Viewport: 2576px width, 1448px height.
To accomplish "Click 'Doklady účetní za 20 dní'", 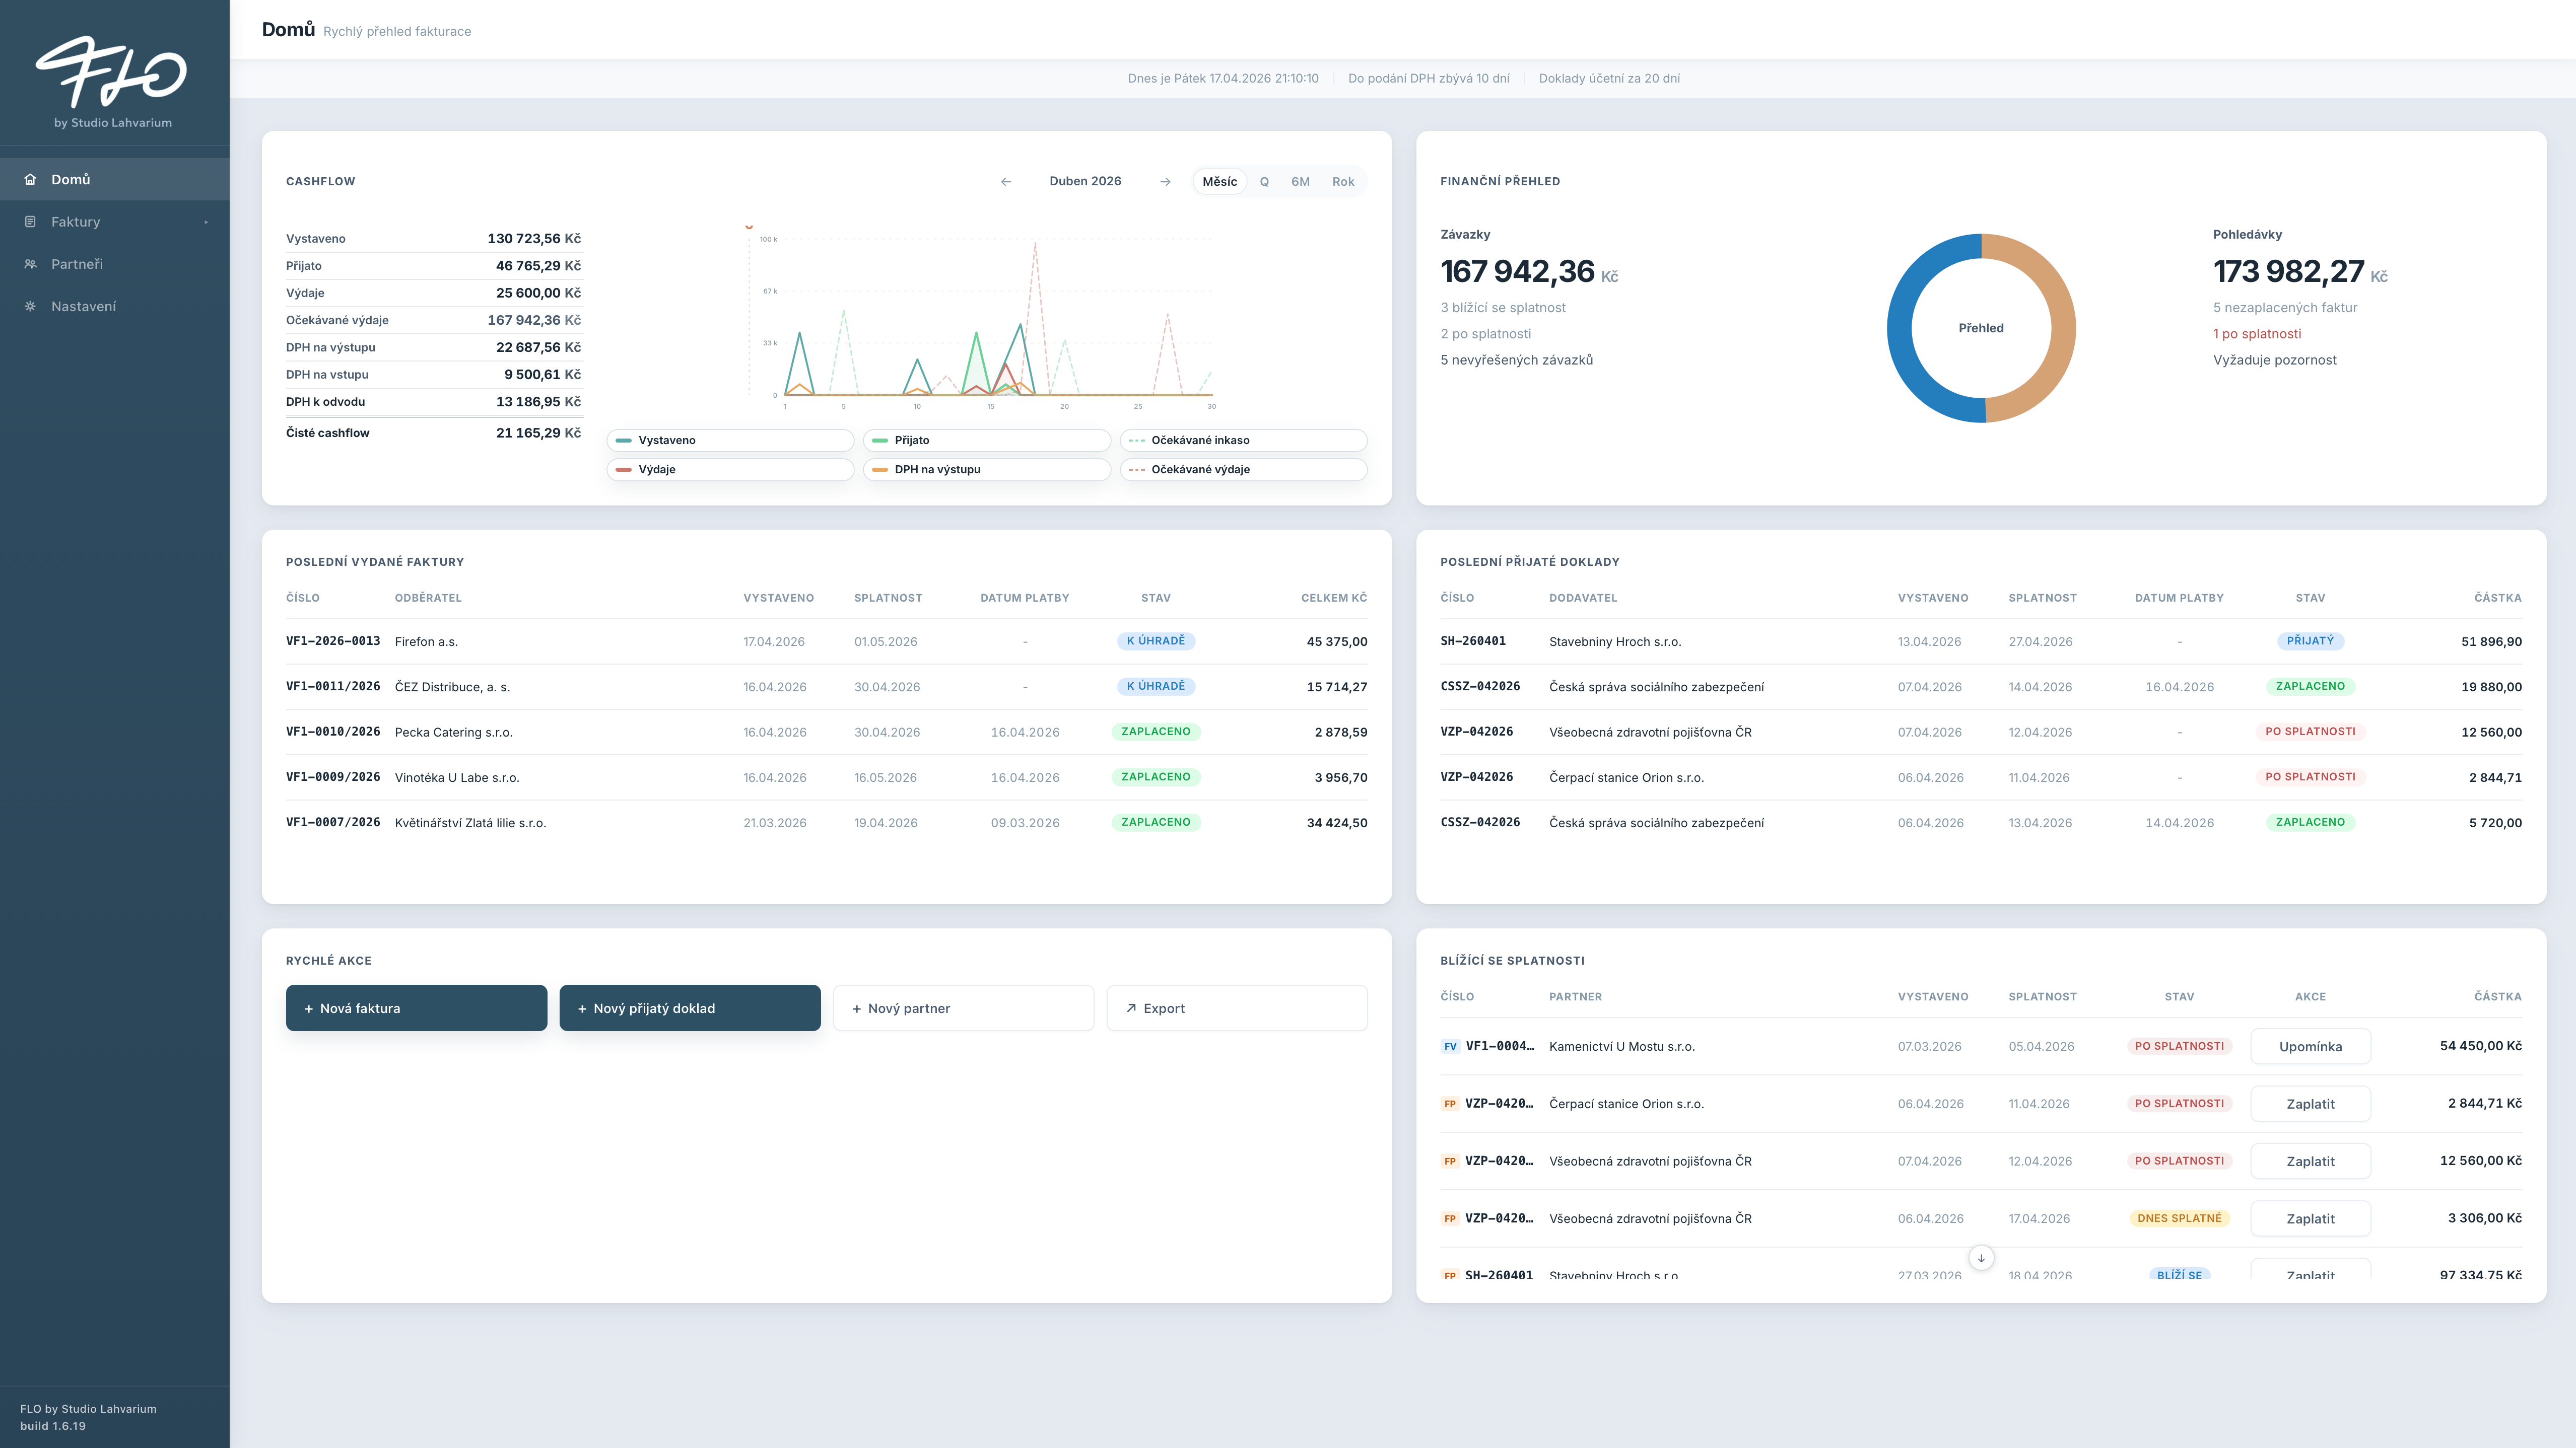I will 1609,78.
